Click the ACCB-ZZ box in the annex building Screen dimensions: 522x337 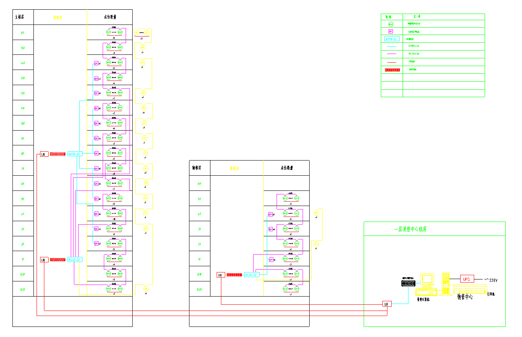click(252, 275)
